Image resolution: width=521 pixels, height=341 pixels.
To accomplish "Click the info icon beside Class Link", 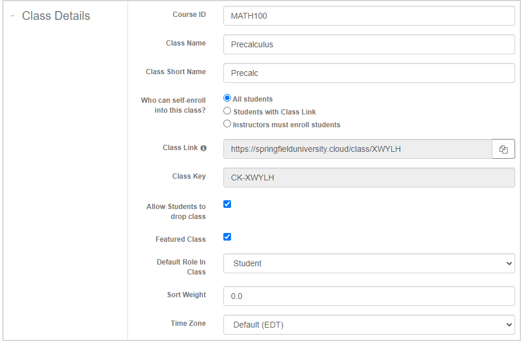I will point(203,148).
